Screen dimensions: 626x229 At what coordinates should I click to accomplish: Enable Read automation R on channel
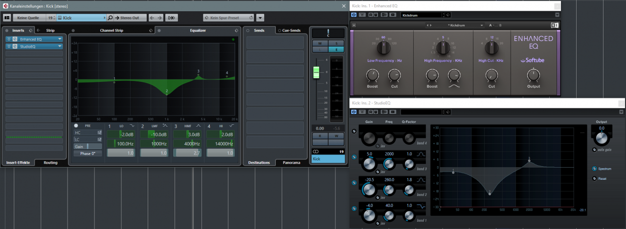pyautogui.click(x=320, y=136)
